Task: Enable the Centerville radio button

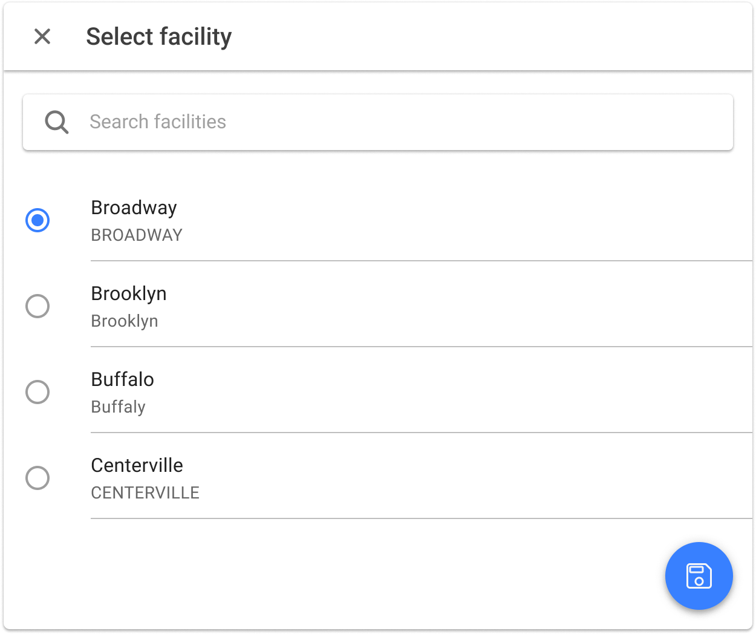Action: (37, 478)
